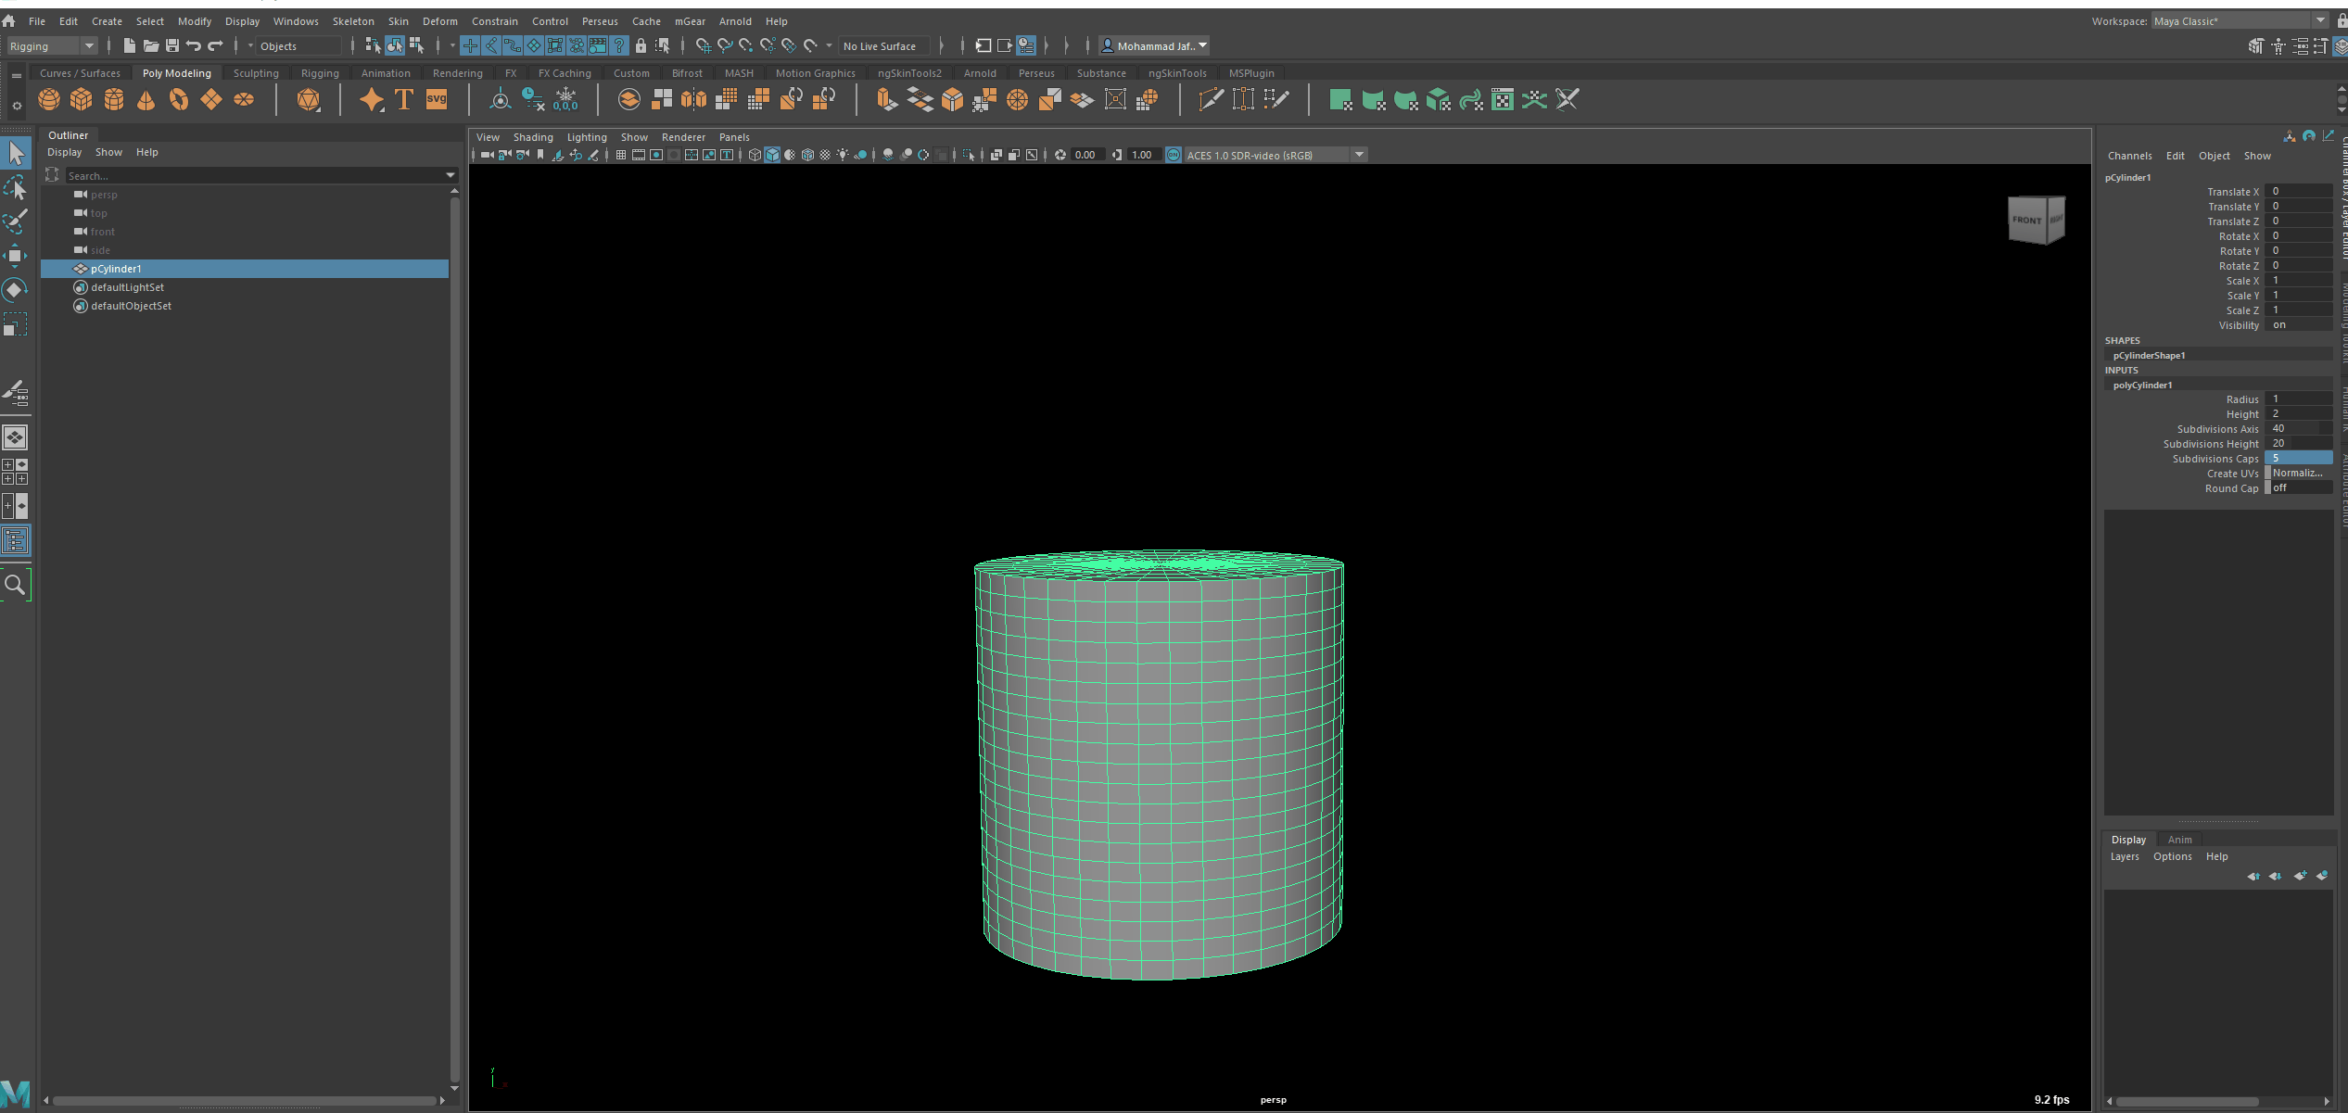Open the Workspace Maya Classic dropdown
2348x1113 pixels.
(2319, 20)
